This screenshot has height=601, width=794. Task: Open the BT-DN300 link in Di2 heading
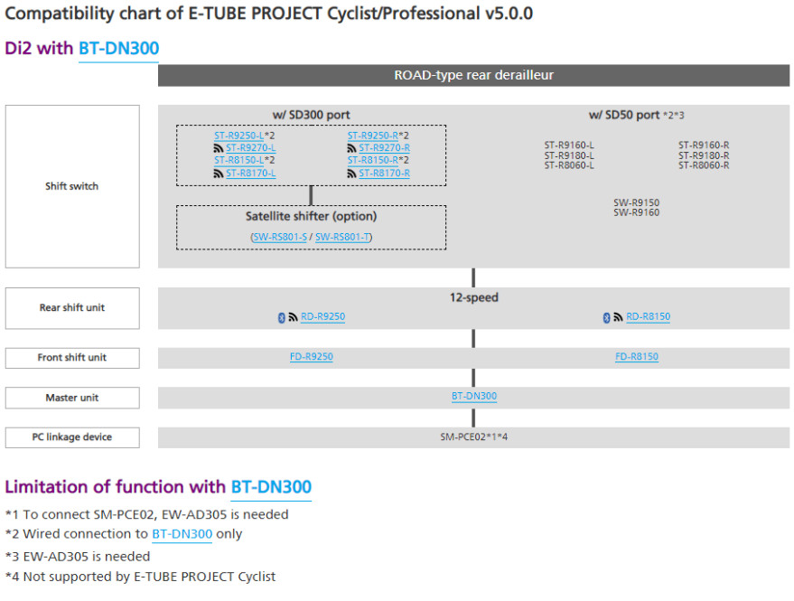(x=119, y=49)
